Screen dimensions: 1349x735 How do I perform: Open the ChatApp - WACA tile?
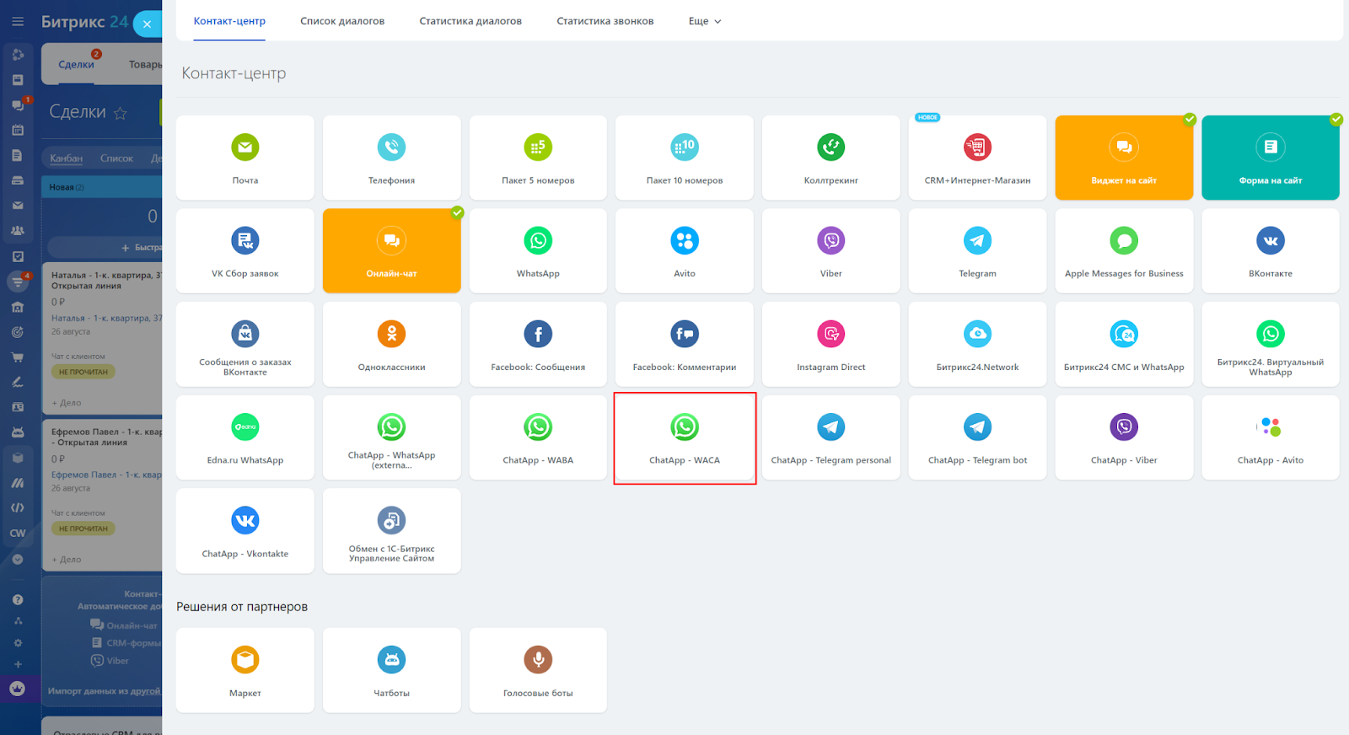(x=685, y=437)
